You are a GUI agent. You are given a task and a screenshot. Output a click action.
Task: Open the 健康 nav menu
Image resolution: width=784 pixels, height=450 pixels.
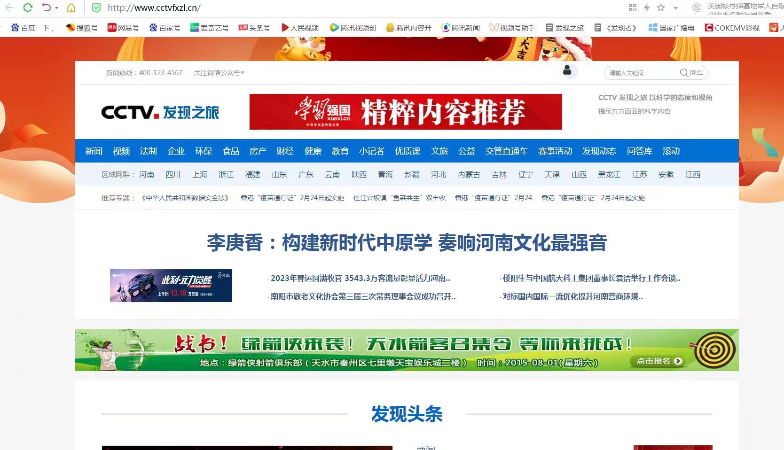point(313,151)
